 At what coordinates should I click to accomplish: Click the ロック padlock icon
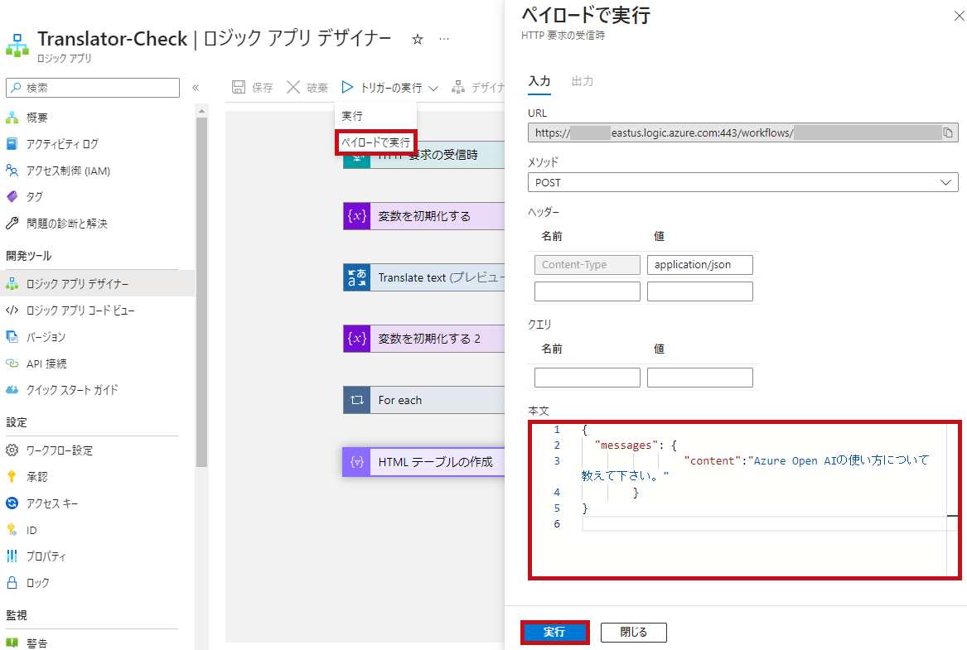point(12,582)
